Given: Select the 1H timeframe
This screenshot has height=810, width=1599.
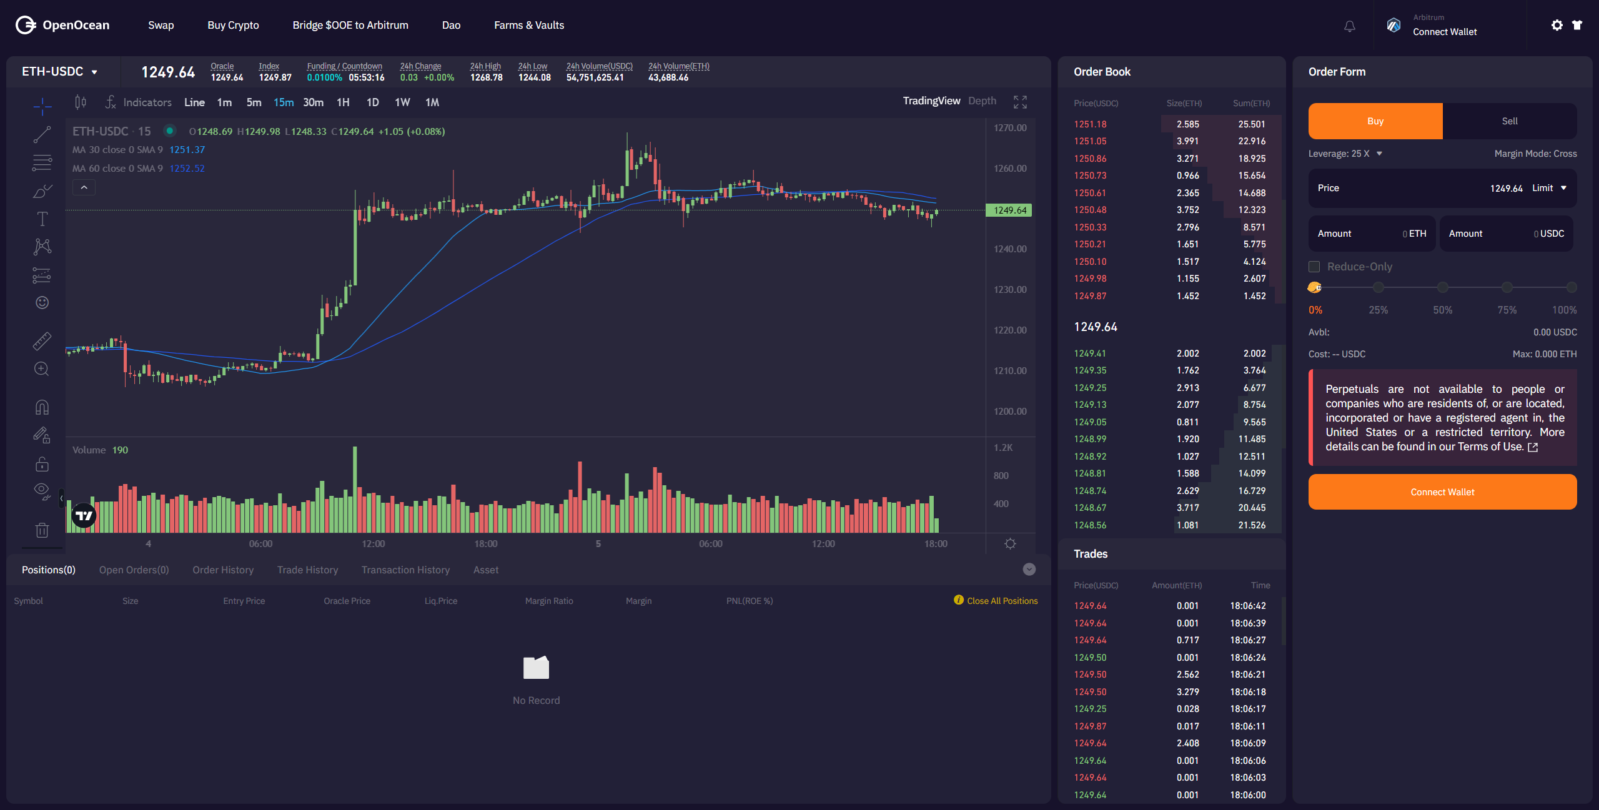Looking at the screenshot, I should 343,102.
